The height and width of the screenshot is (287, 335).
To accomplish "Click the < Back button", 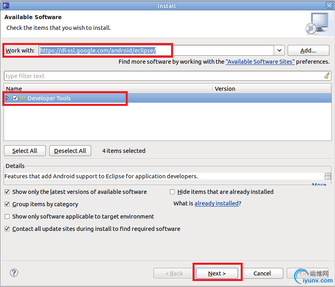I will tap(174, 273).
